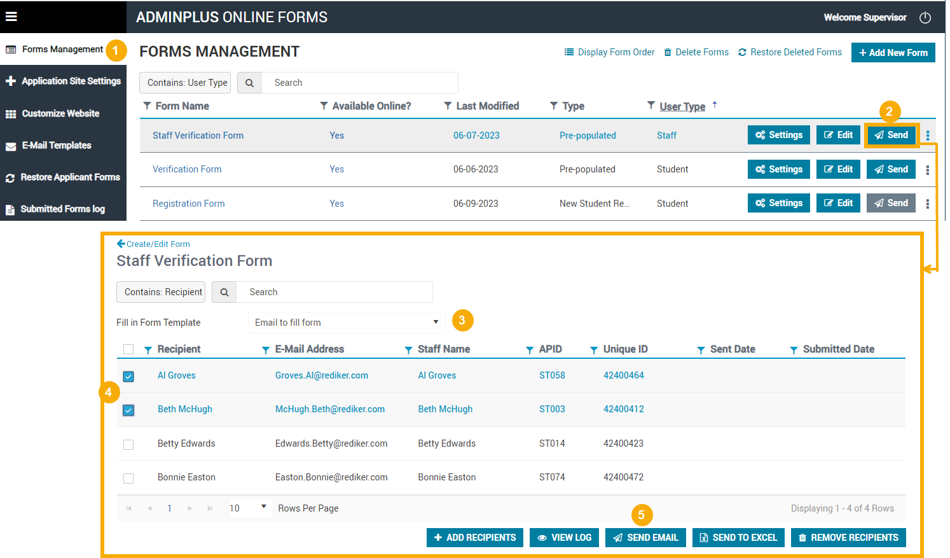Click the SEND TO EXCEL button
This screenshot has width=950, height=558.
click(x=738, y=538)
